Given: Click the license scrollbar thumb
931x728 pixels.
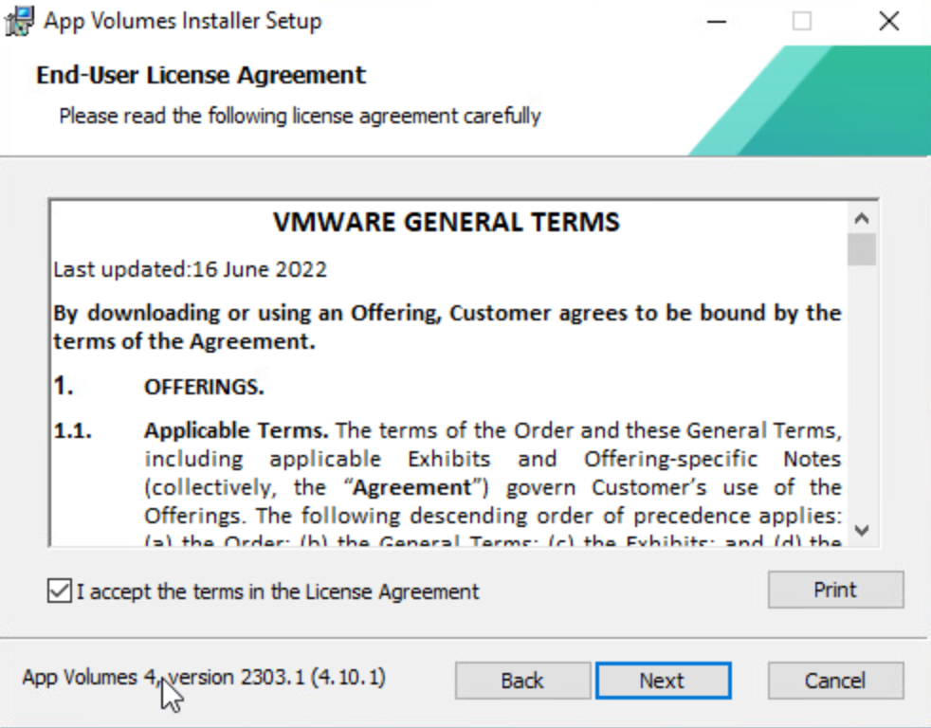Looking at the screenshot, I should click(861, 250).
